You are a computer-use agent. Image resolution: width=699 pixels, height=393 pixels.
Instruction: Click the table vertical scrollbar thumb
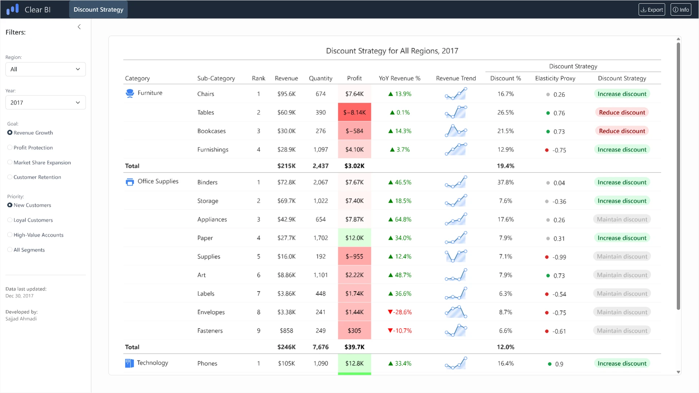pyautogui.click(x=678, y=176)
